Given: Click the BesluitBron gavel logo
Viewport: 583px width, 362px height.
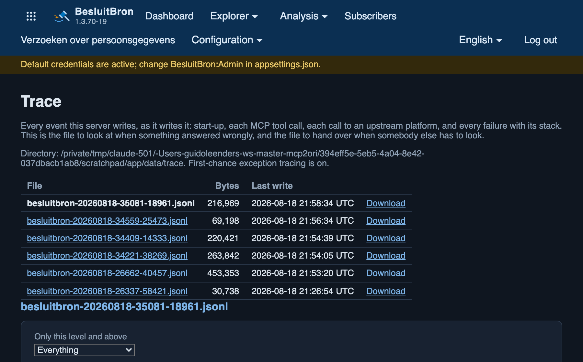Looking at the screenshot, I should (x=62, y=16).
